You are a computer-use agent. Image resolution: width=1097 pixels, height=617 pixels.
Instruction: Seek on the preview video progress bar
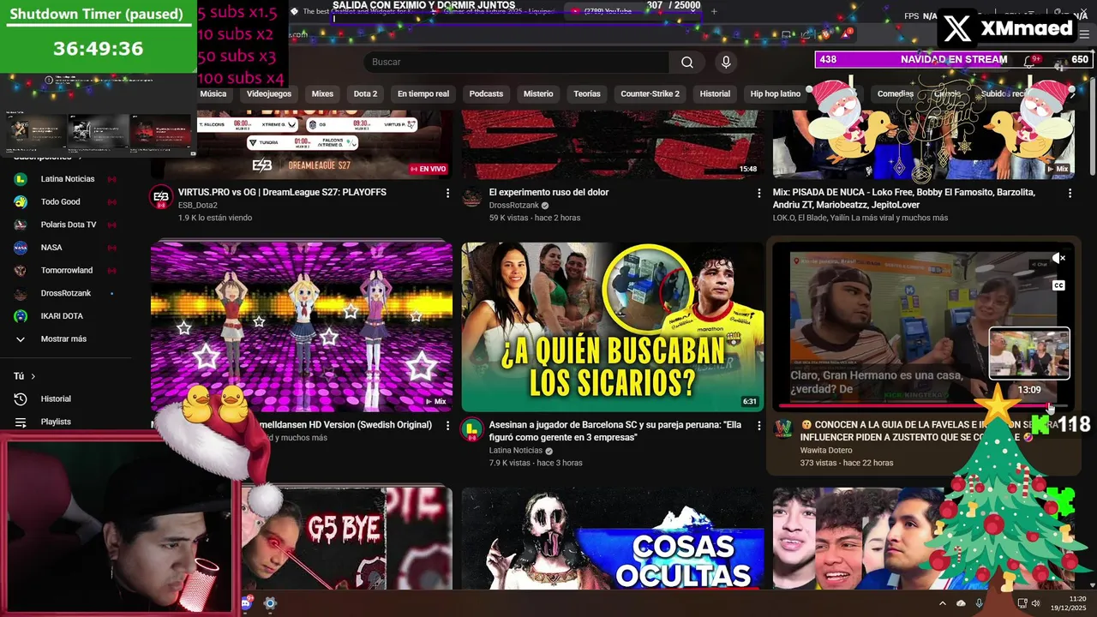pos(923,405)
